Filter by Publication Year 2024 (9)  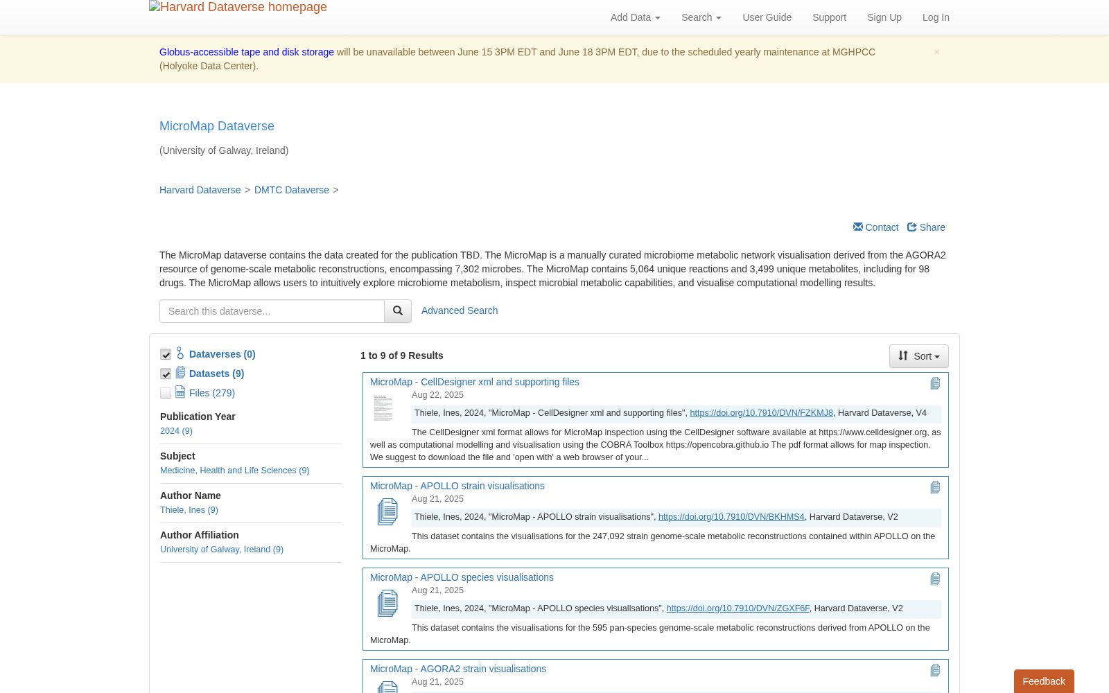176,431
